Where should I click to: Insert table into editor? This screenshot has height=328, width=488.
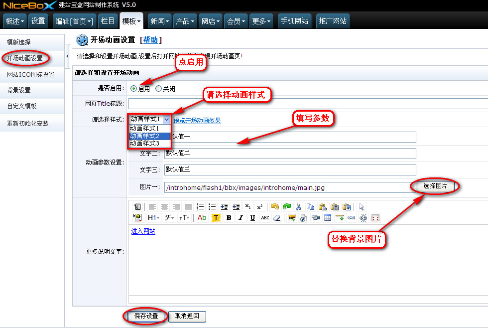328,218
